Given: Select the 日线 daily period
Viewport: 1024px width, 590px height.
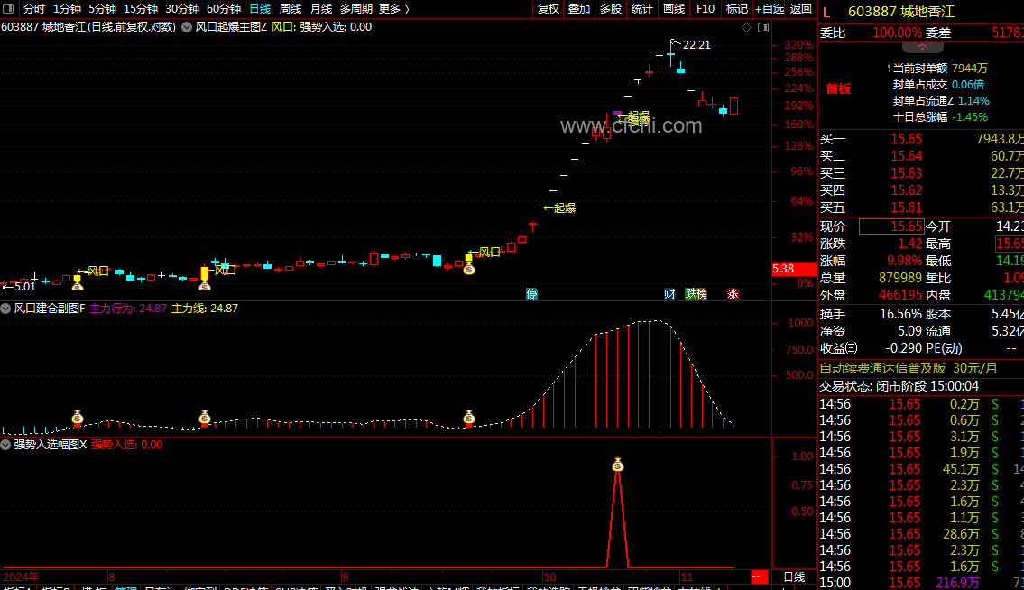Looking at the screenshot, I should [260, 8].
